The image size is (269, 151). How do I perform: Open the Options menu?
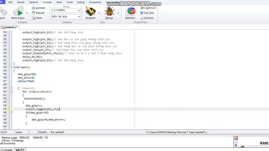[x=34, y=2]
